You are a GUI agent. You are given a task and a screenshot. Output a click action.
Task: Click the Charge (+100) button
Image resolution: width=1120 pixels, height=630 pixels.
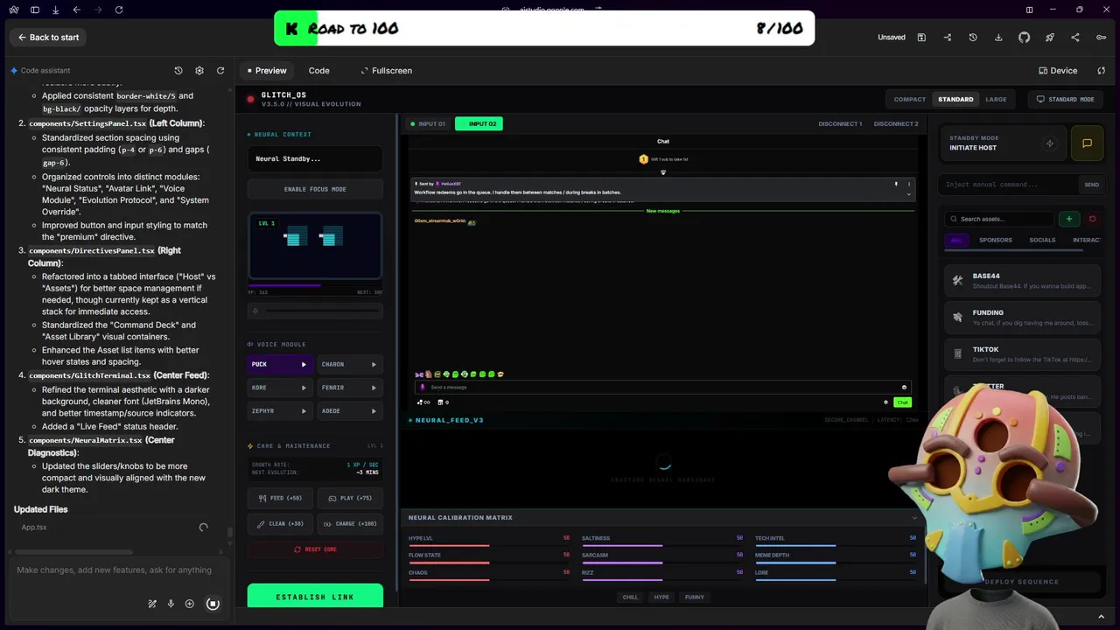(x=350, y=524)
